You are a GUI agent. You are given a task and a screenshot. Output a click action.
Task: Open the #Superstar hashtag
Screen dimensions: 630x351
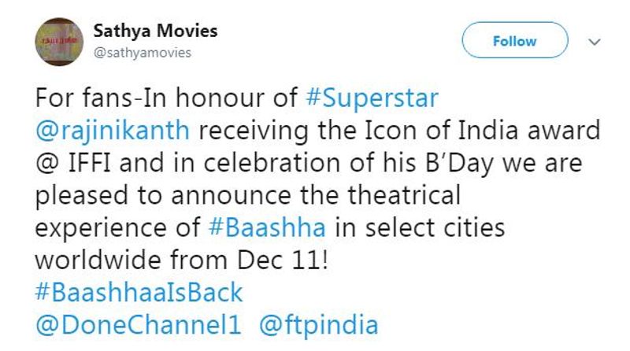point(370,98)
